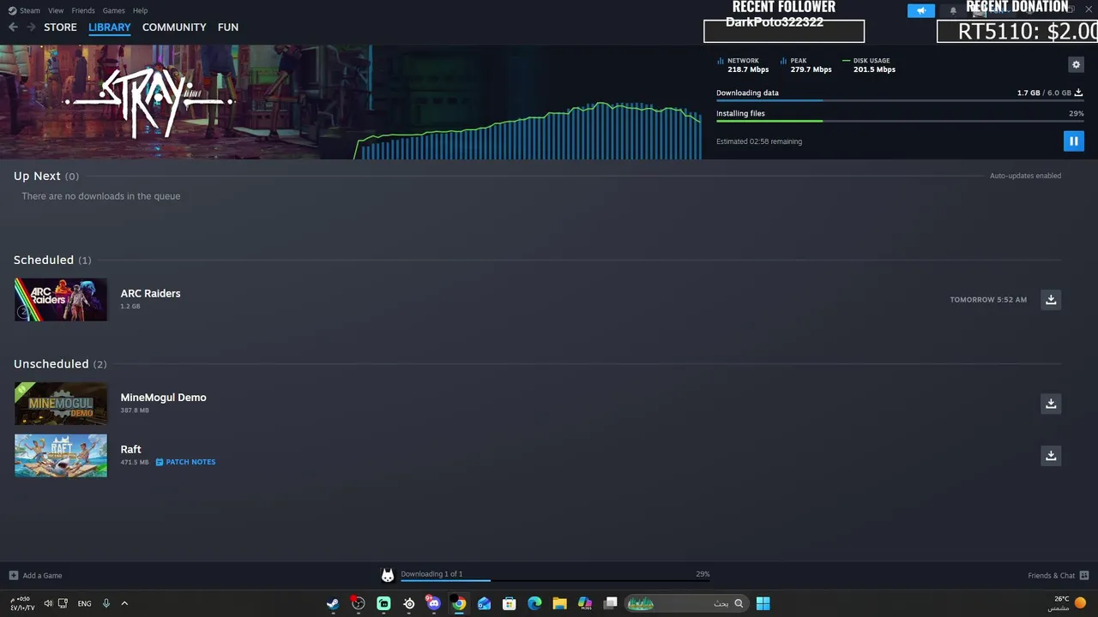Show hidden system tray icons
The height and width of the screenshot is (617, 1098).
pos(124,603)
